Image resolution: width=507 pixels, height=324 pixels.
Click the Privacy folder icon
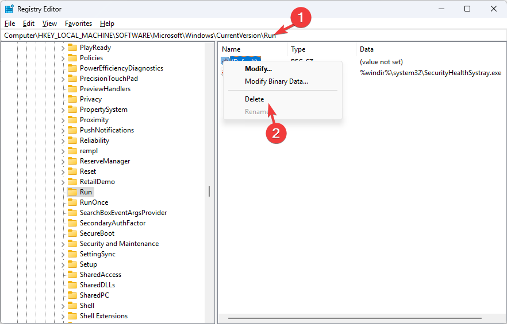pyautogui.click(x=72, y=99)
